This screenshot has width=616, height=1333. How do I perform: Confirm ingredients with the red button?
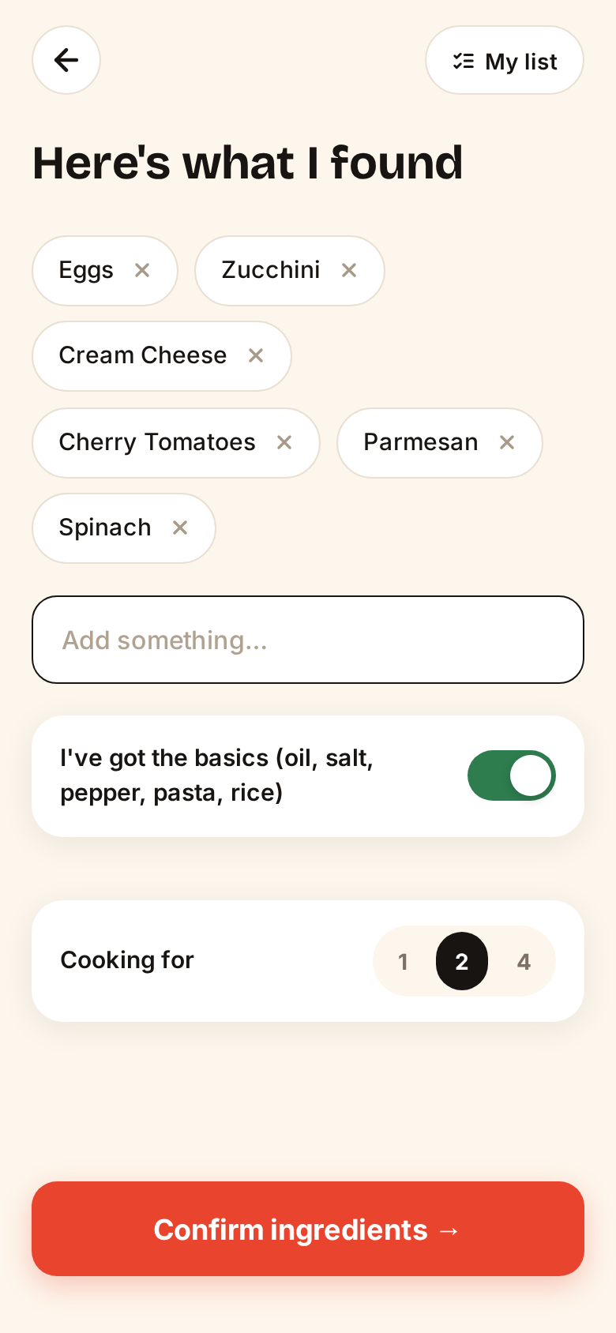pos(308,1229)
